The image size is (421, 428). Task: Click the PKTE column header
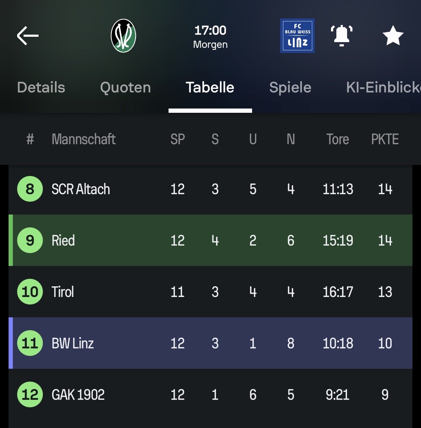[385, 139]
